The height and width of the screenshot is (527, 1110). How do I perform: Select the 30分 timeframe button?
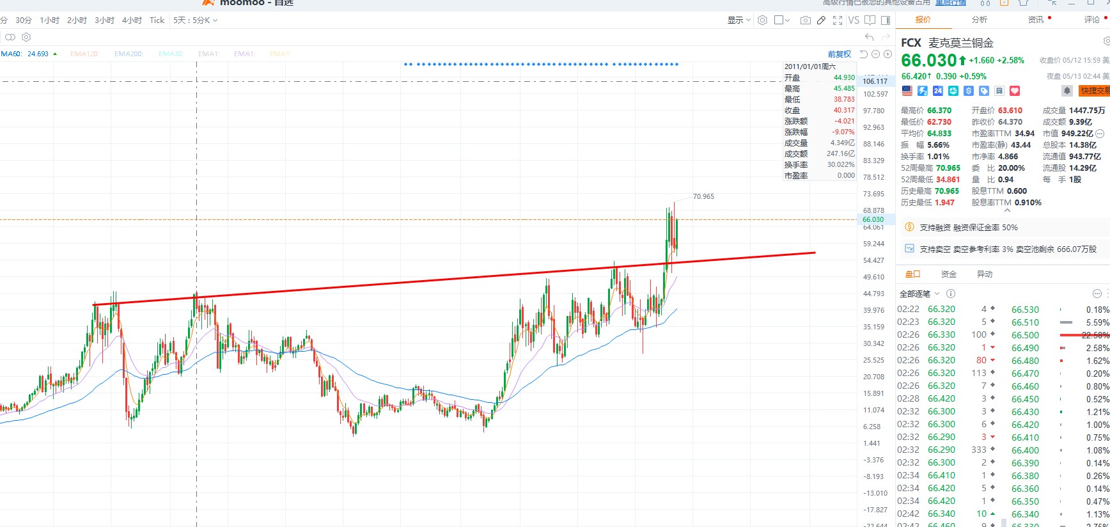click(24, 20)
